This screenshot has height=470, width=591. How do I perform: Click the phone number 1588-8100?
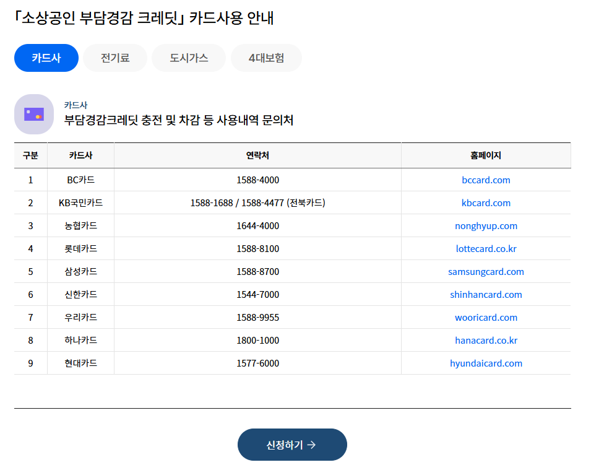coord(258,248)
